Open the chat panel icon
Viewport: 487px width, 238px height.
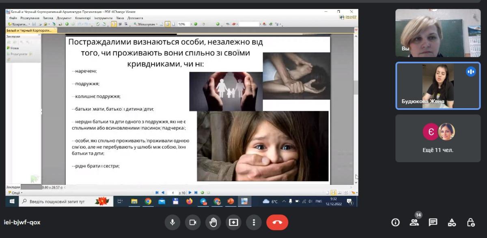[x=433, y=222]
